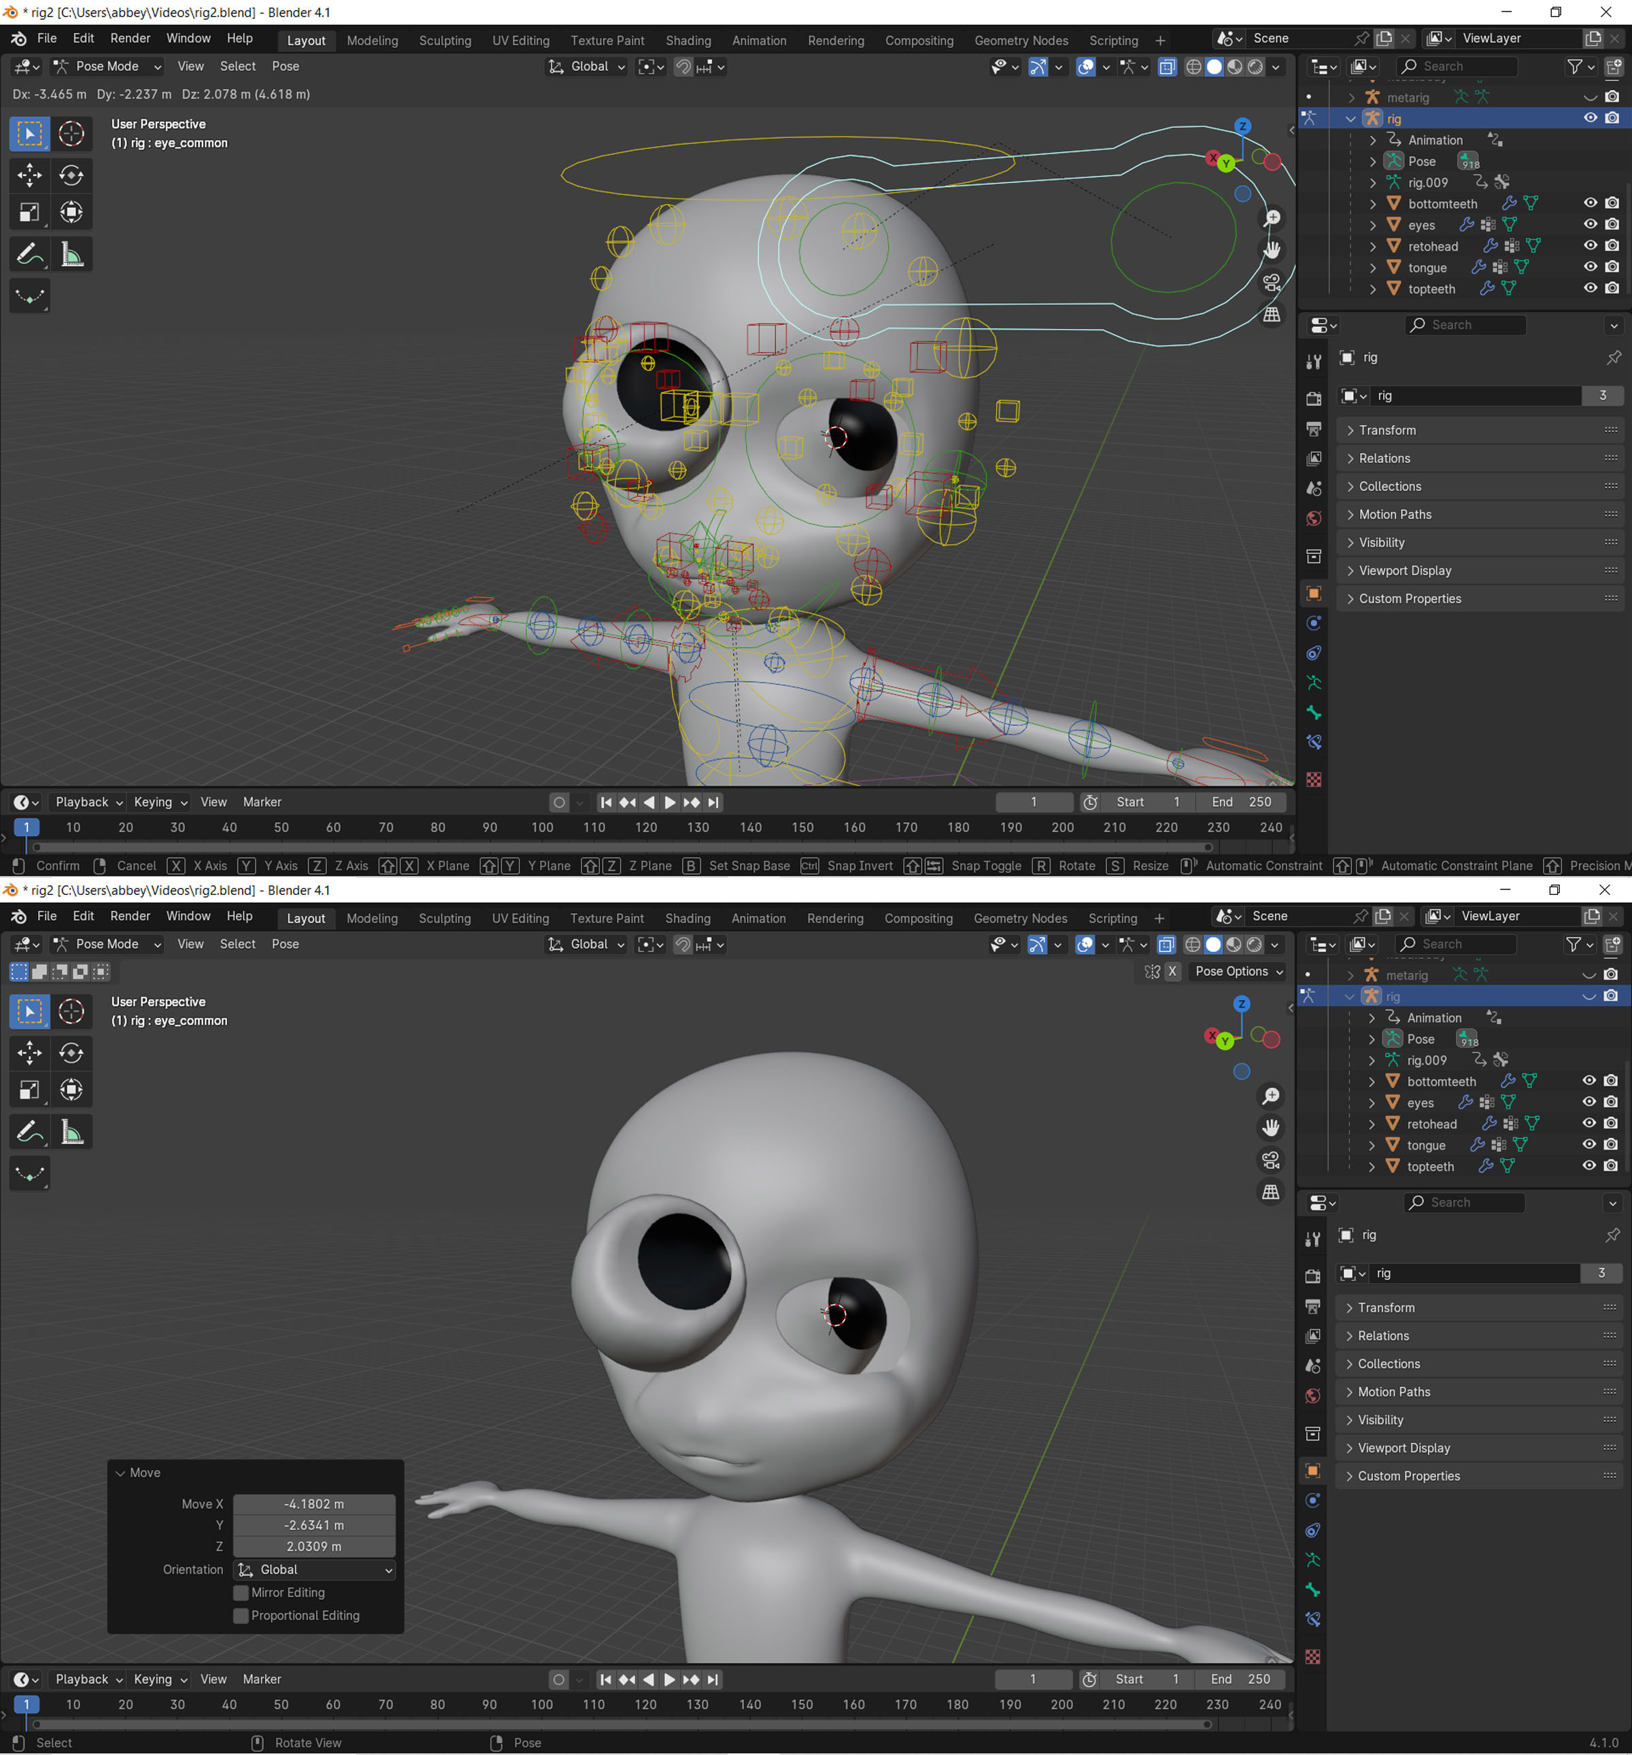
Task: Open the Texture properties tab in the bottom window
Action: click(x=1312, y=1657)
